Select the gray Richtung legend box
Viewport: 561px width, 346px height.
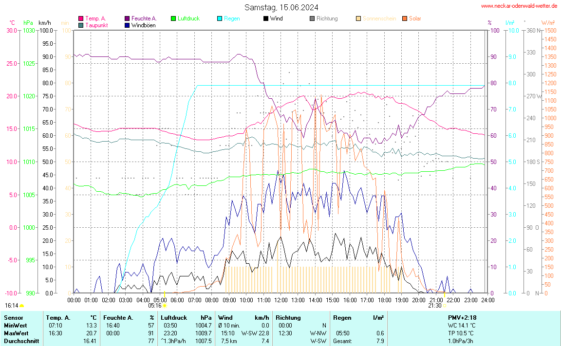[312, 18]
